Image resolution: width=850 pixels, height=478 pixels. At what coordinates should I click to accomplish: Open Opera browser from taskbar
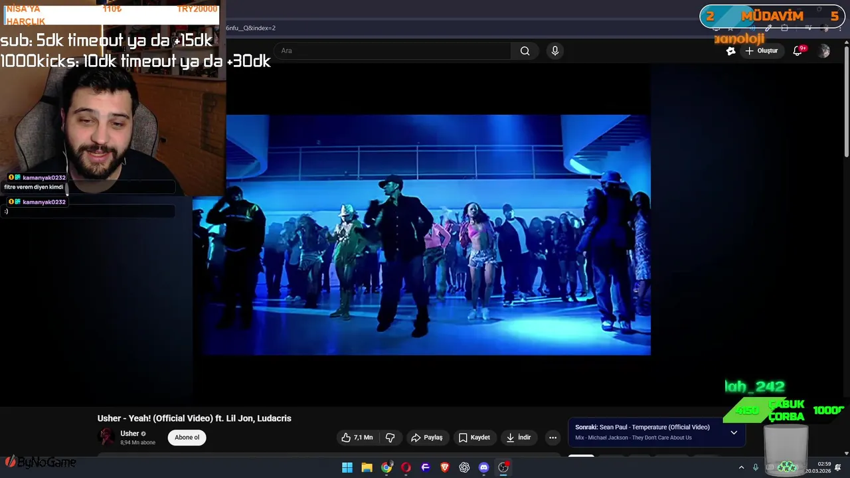tap(406, 467)
